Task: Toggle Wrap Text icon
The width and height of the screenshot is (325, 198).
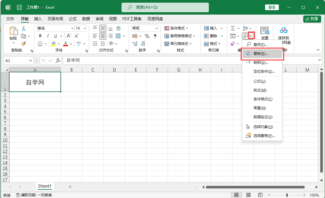Action: click(118, 28)
